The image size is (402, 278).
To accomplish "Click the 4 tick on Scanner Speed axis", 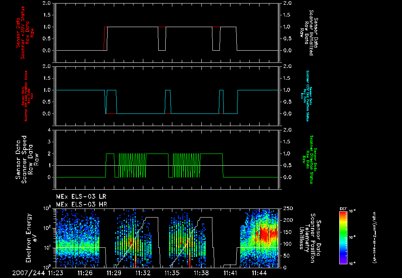I will [x=49, y=130].
